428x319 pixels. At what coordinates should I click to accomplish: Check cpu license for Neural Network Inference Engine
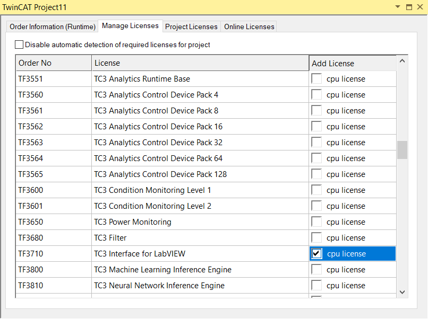316,285
